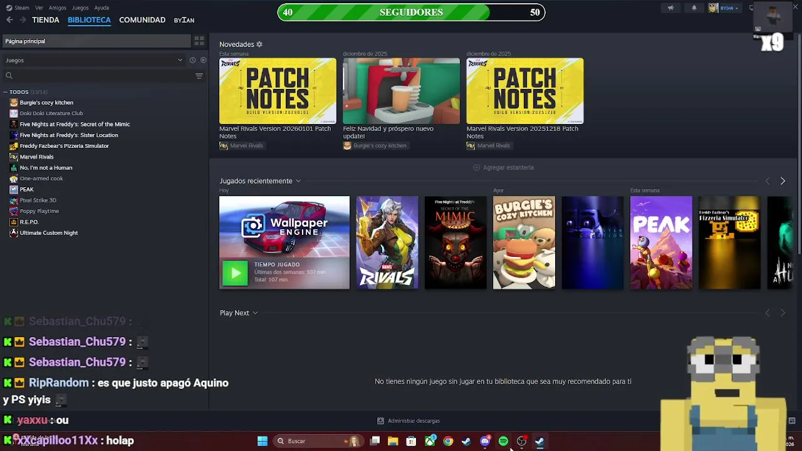Select the R.E.P.O. icon in game list

[14, 222]
